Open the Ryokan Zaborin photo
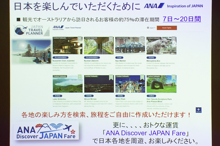 (99, 45)
